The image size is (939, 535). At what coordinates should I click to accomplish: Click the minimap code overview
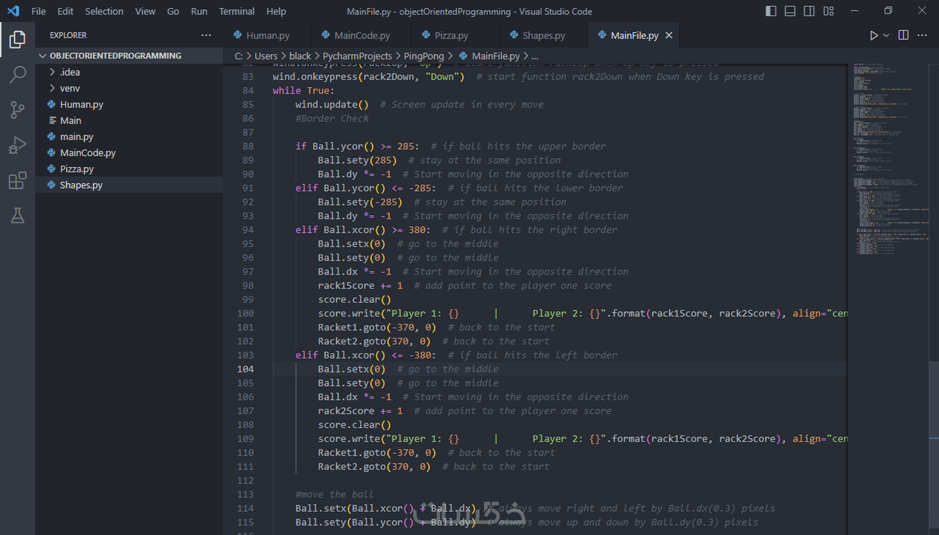tap(889, 160)
